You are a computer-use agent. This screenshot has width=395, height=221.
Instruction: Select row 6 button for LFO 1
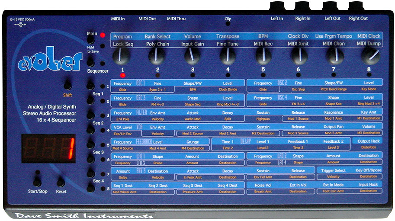click(90, 159)
